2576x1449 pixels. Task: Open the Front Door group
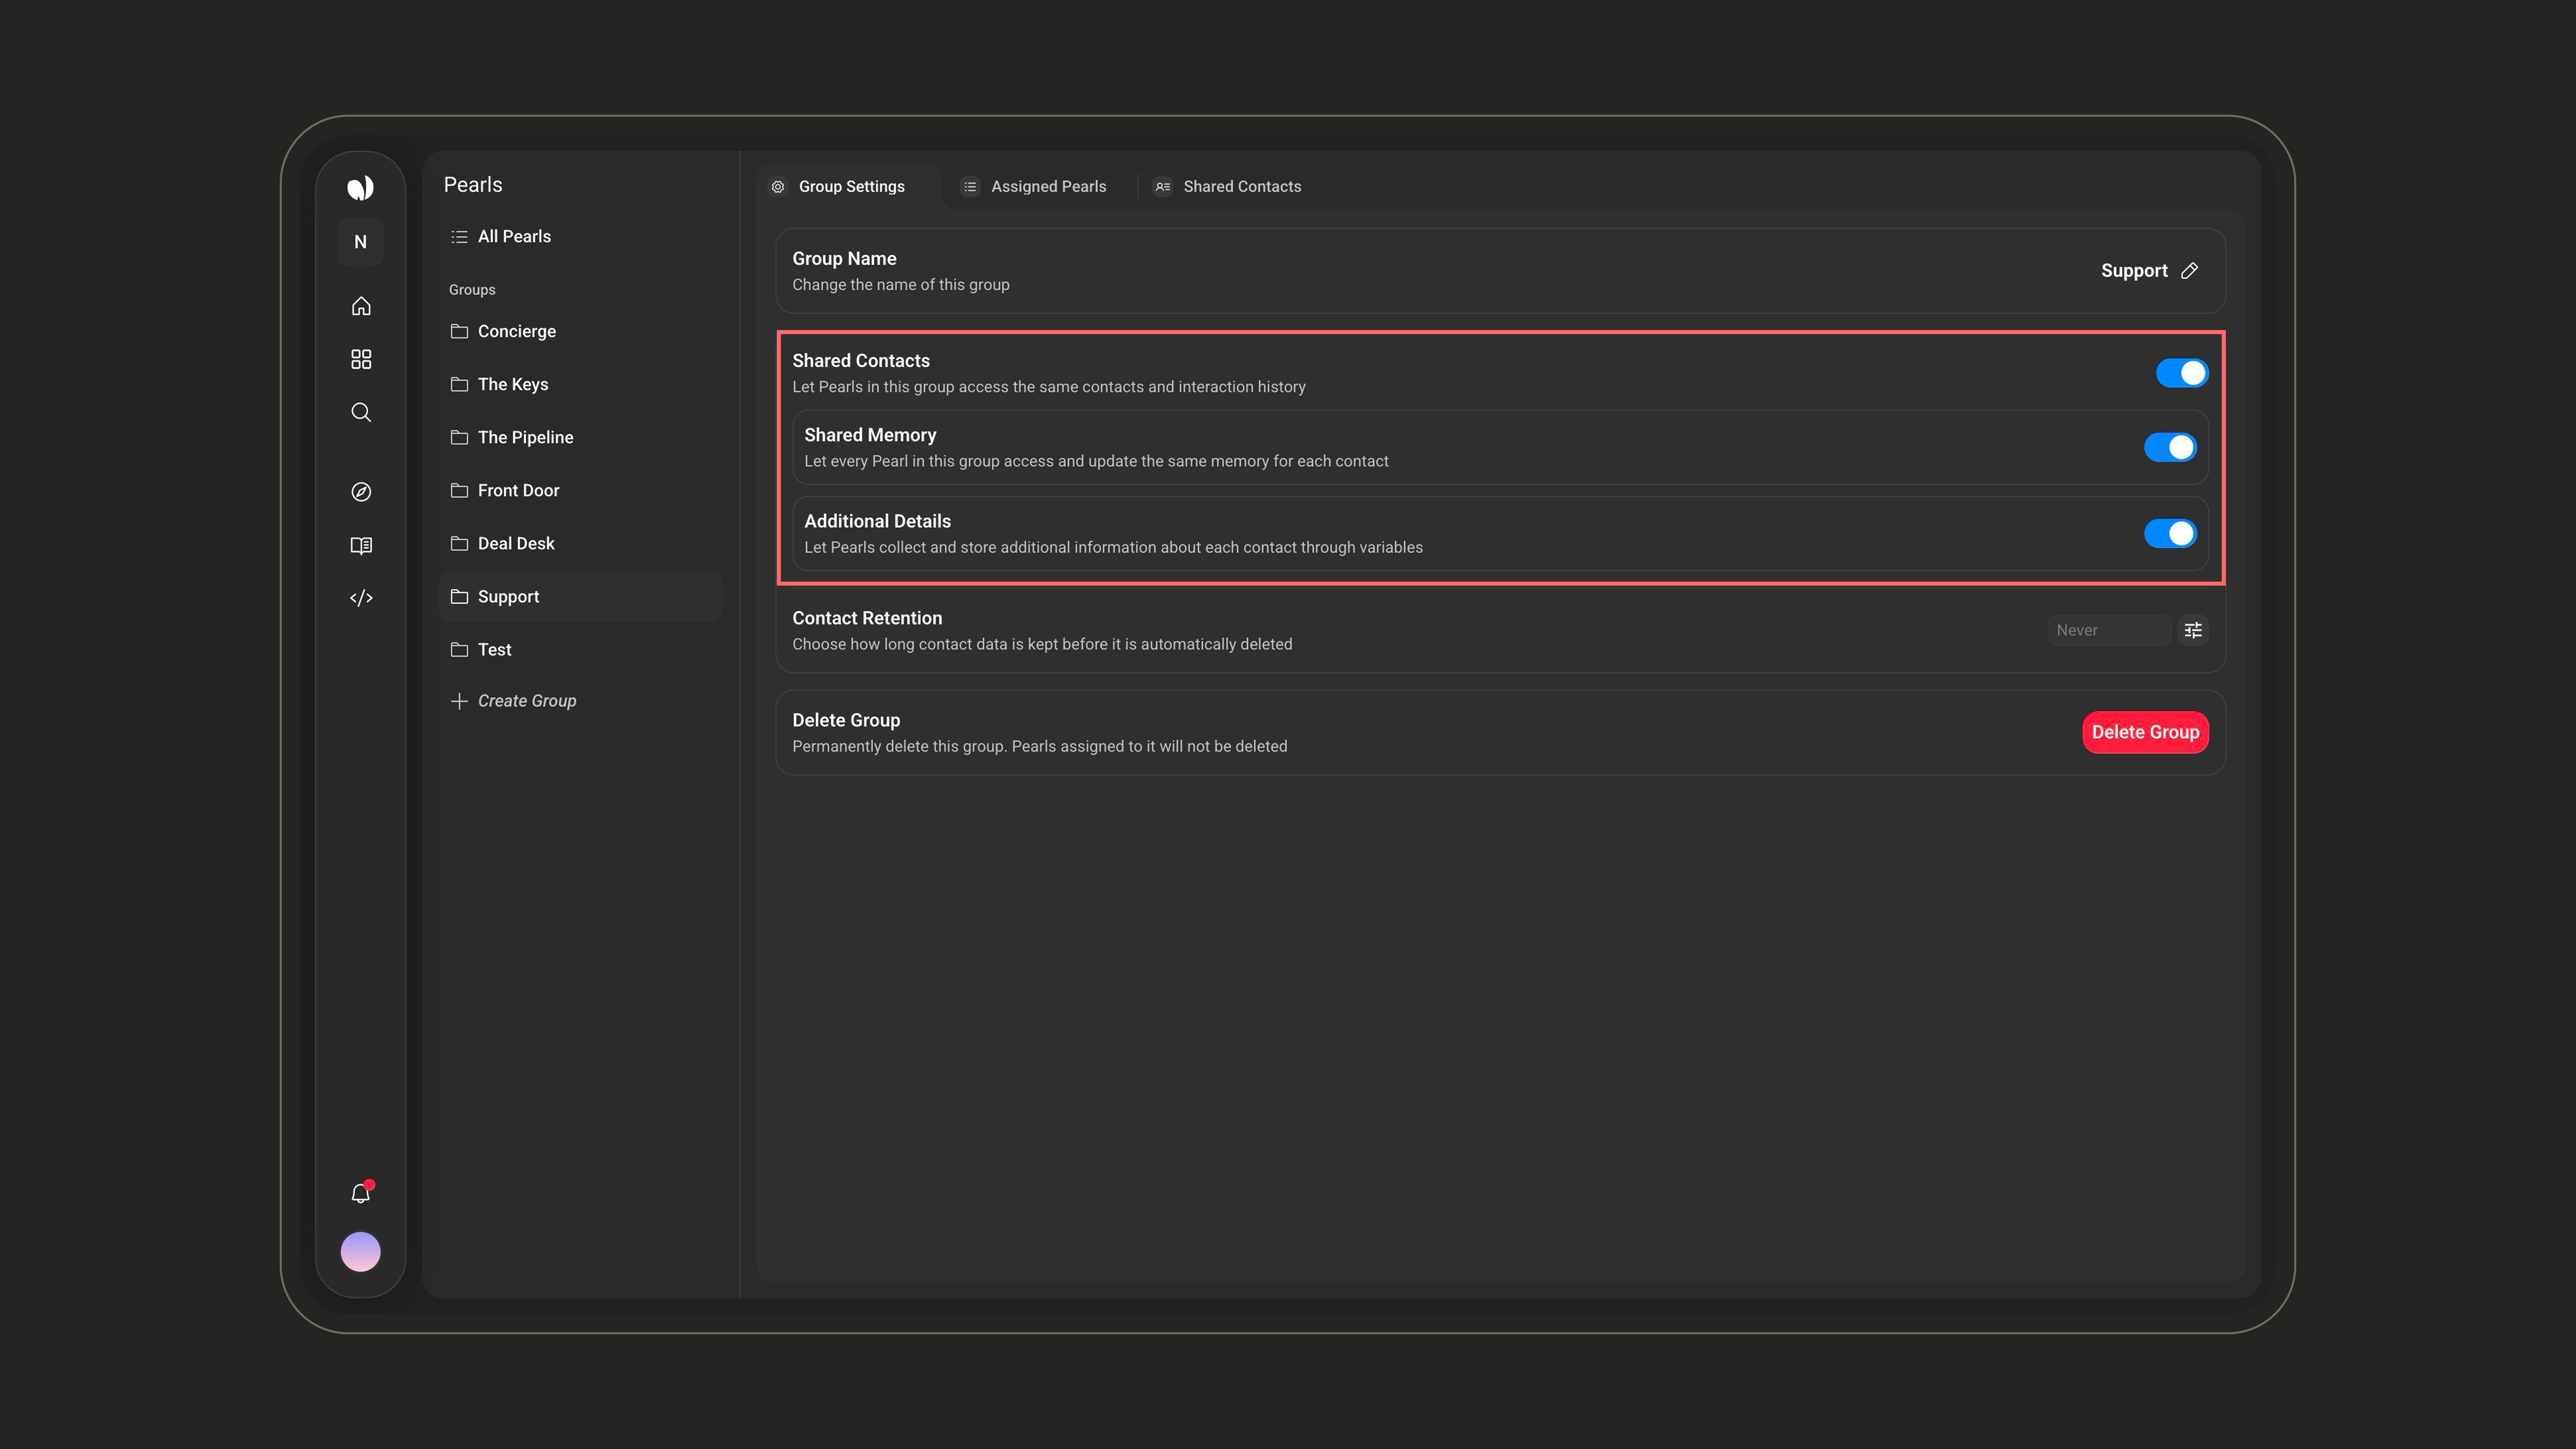click(x=580, y=490)
